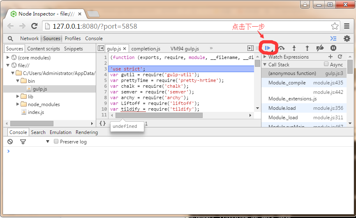Open the console filter
Viewport: 356px width, 218px height.
(x=23, y=142)
